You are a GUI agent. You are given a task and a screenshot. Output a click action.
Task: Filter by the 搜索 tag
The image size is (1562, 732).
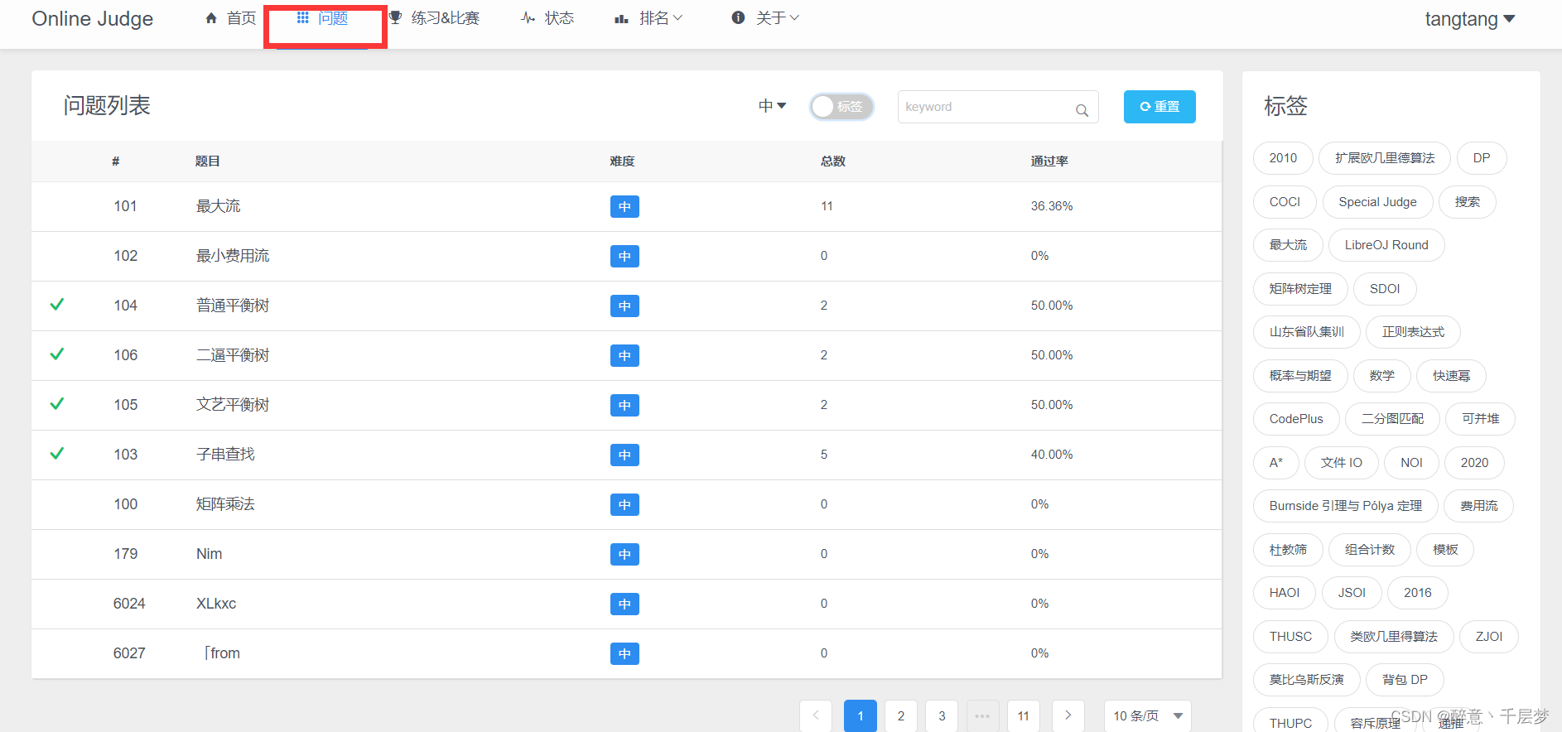[x=1468, y=202]
